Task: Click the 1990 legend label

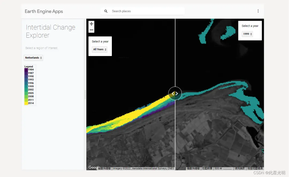Action: [31, 76]
